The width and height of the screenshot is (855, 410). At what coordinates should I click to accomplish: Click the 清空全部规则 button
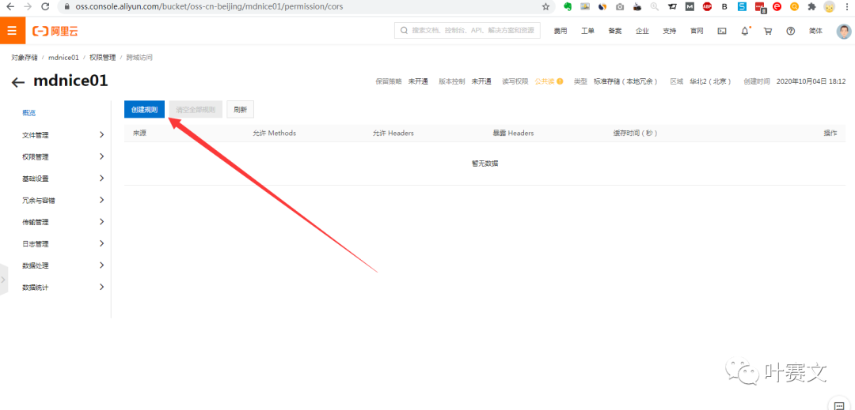(x=196, y=109)
